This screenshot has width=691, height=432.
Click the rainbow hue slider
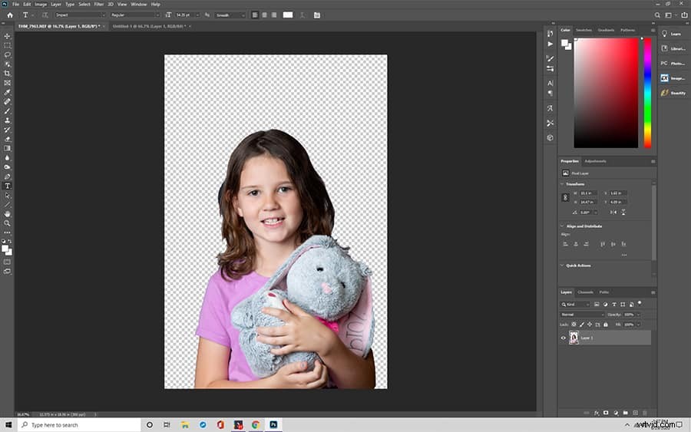point(647,93)
